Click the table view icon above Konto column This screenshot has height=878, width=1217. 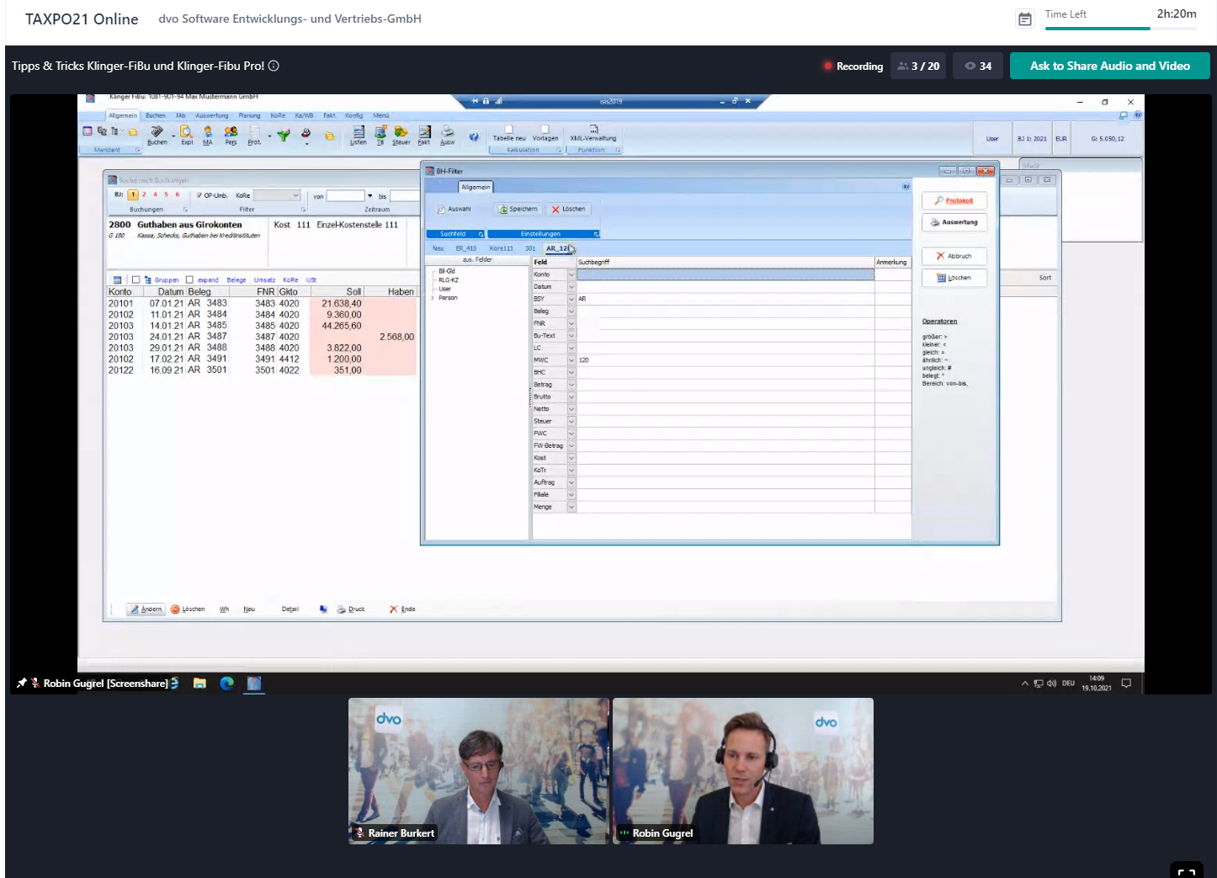[117, 279]
